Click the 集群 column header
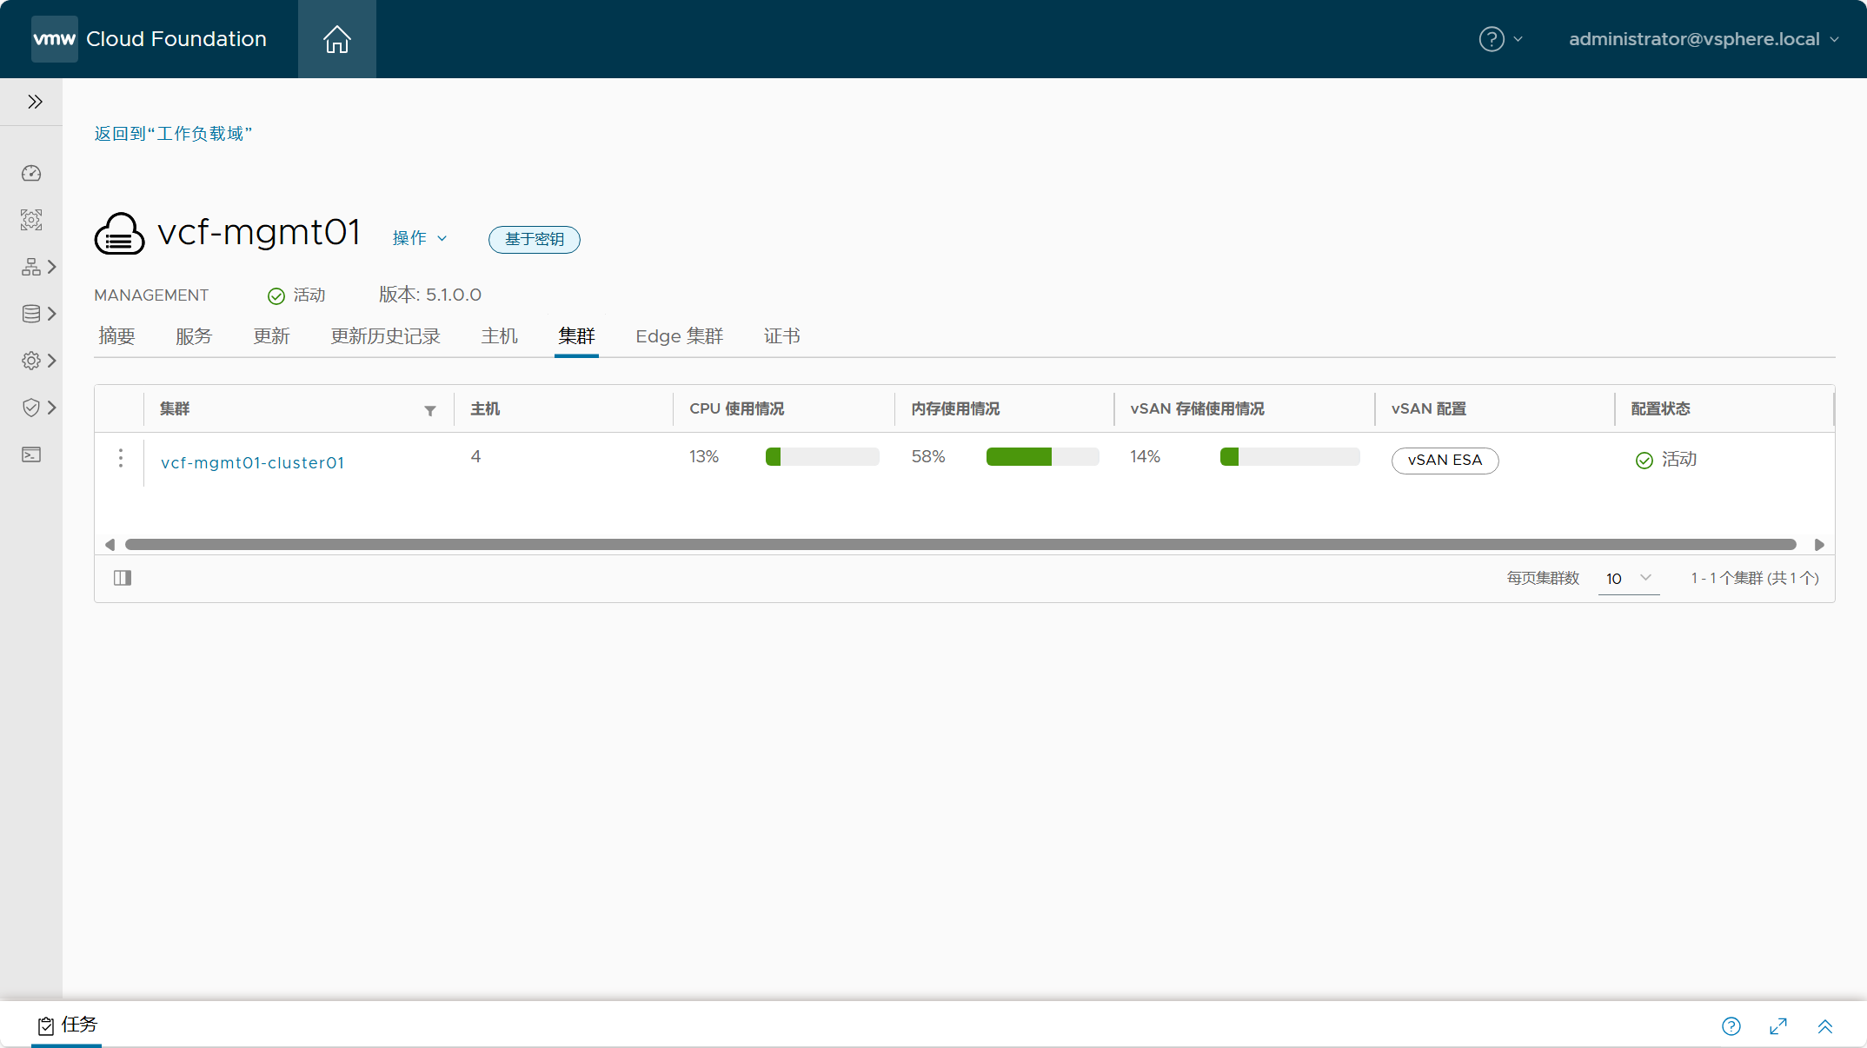 (175, 408)
